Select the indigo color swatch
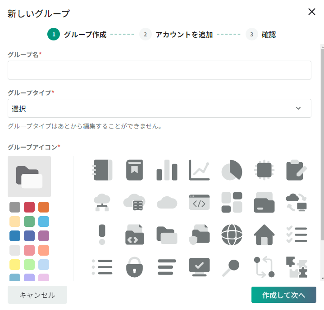This screenshot has height=310, width=324. pos(29,236)
